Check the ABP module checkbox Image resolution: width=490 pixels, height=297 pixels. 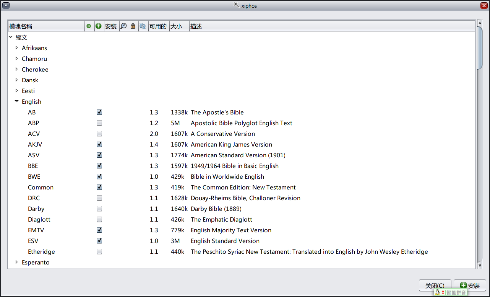click(99, 123)
